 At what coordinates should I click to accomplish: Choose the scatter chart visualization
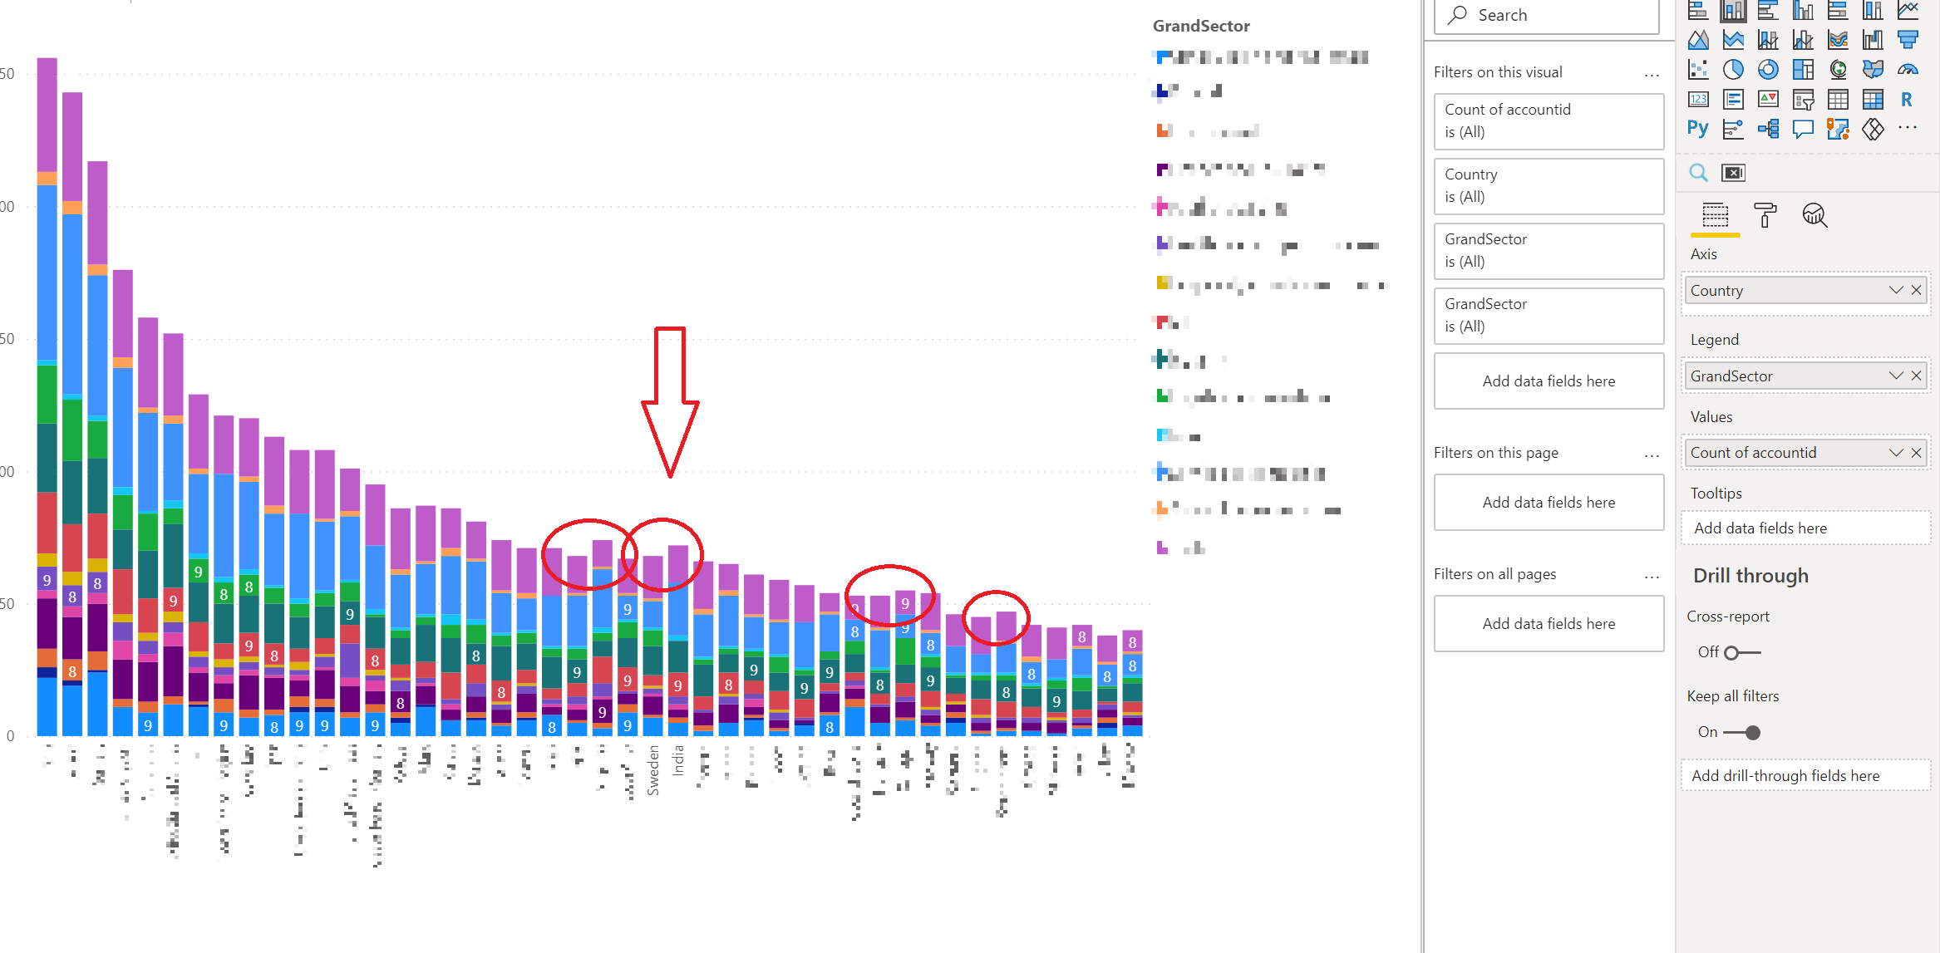1698,69
